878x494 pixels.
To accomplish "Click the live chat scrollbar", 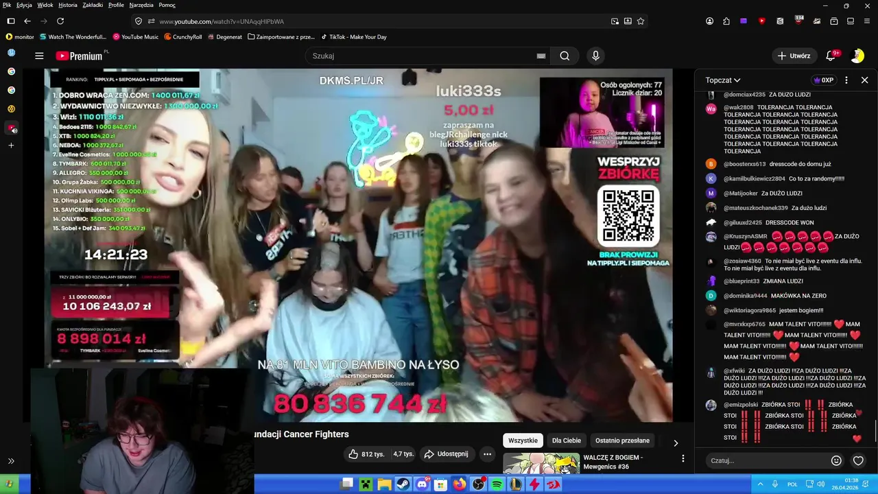I will [875, 430].
